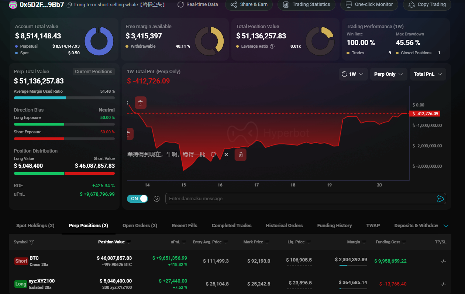
Task: Click the Enter danmaku message field
Action: 299,199
